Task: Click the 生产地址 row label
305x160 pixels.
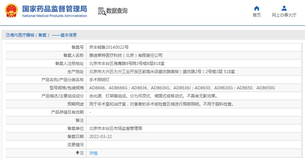Action: [76, 72]
